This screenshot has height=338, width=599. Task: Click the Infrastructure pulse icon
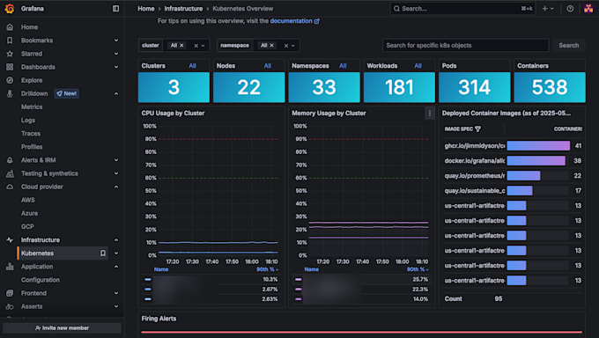click(x=10, y=239)
